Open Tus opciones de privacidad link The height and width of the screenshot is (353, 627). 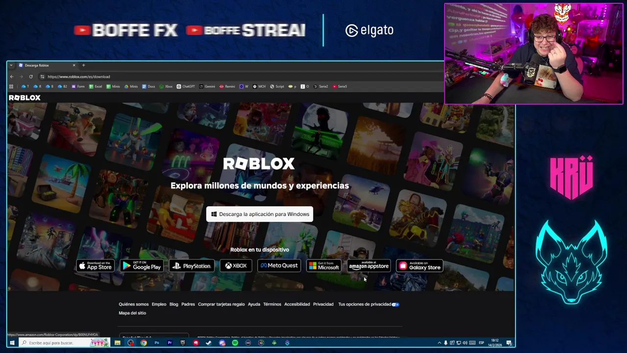[364, 304]
